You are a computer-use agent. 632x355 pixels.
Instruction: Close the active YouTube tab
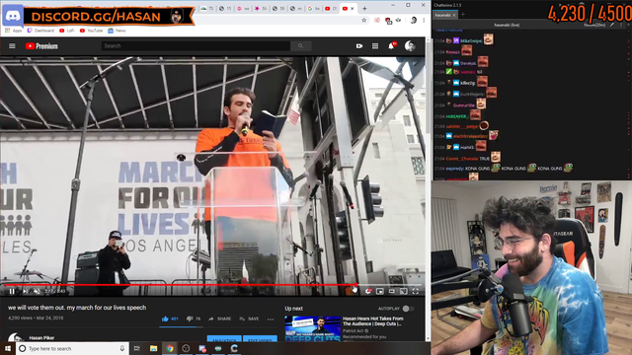353,9
